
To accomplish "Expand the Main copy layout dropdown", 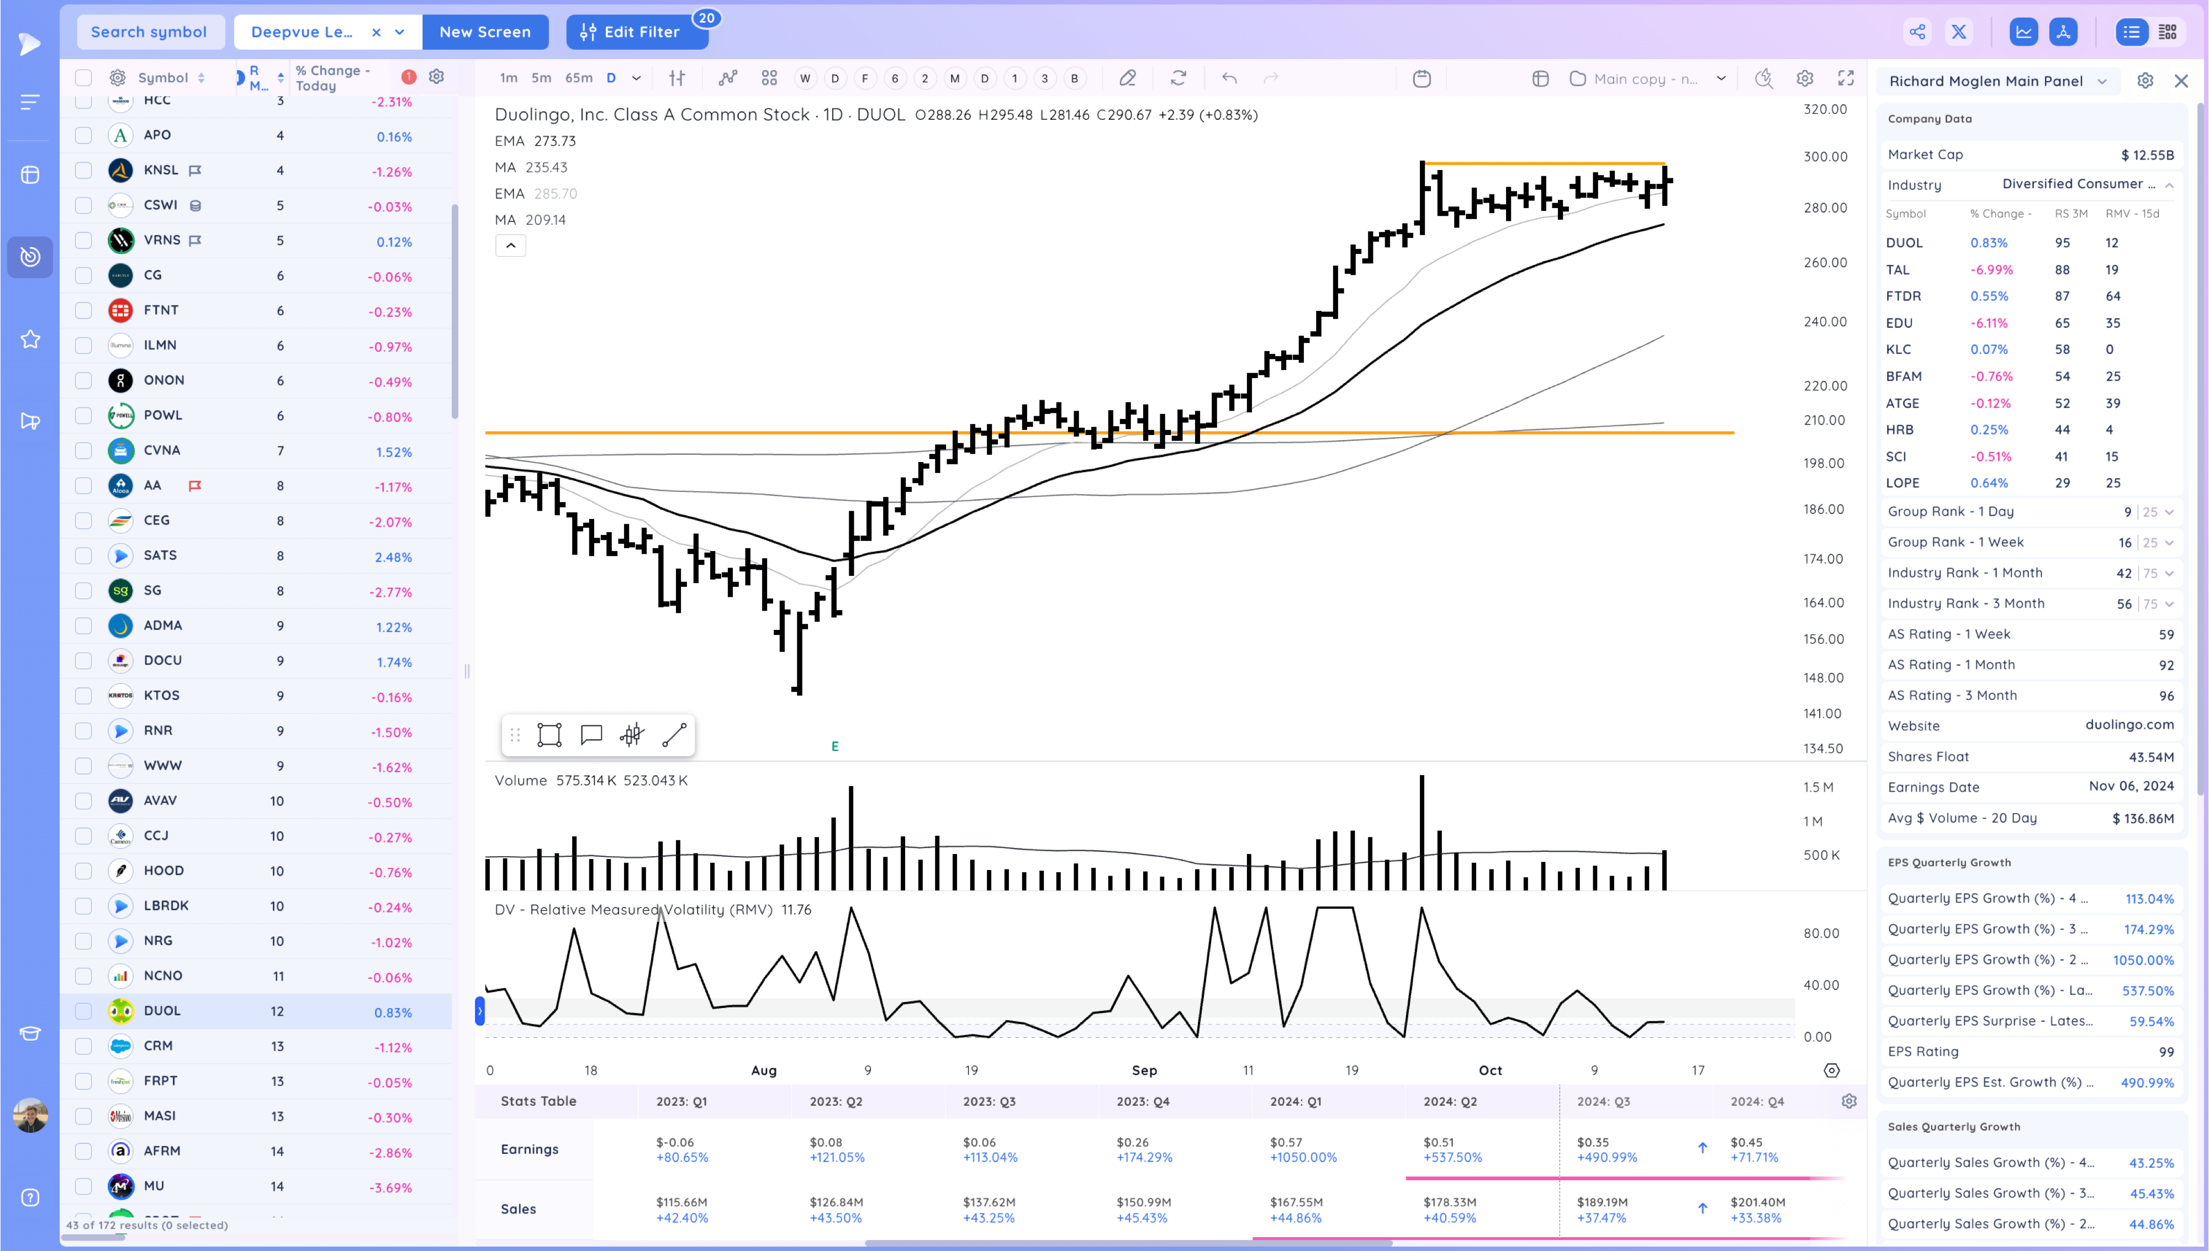I will pyautogui.click(x=1721, y=78).
